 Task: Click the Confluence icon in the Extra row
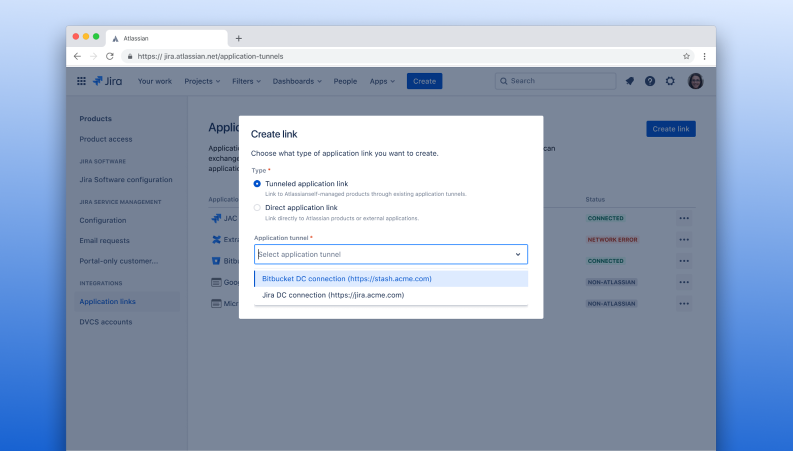coord(216,240)
